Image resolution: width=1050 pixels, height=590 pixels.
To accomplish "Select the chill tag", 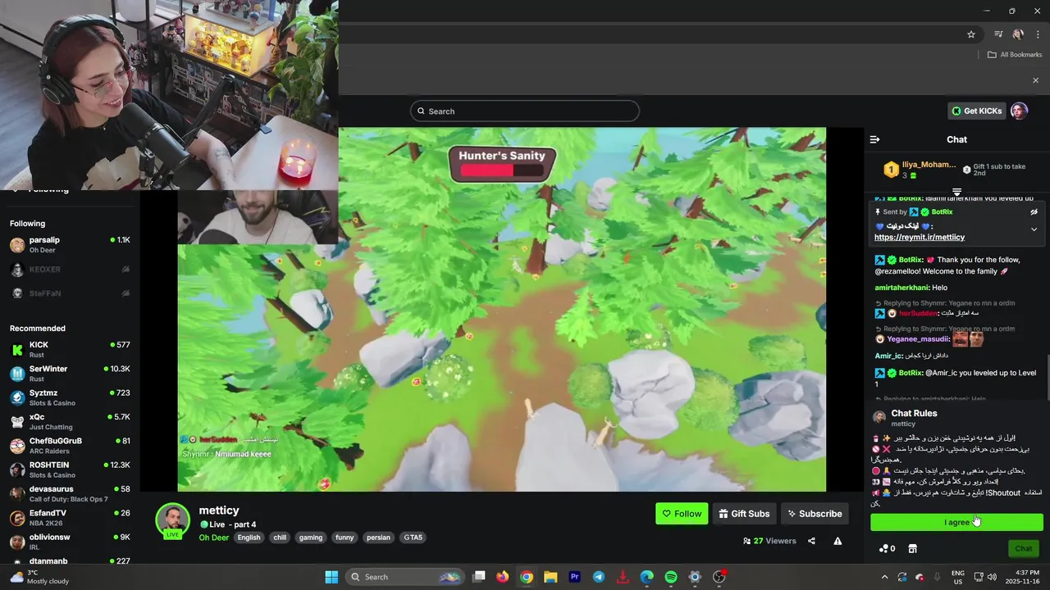I will click(x=280, y=538).
